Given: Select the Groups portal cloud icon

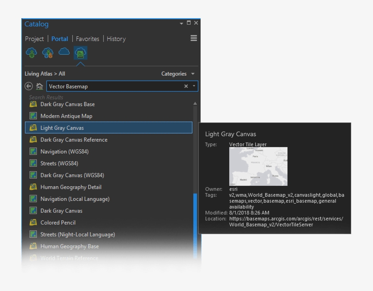Looking at the screenshot, I should click(48, 53).
